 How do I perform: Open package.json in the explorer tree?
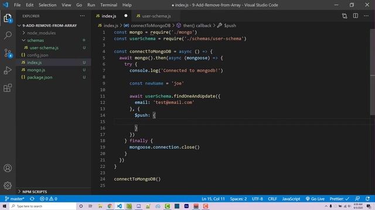pyautogui.click(x=40, y=77)
